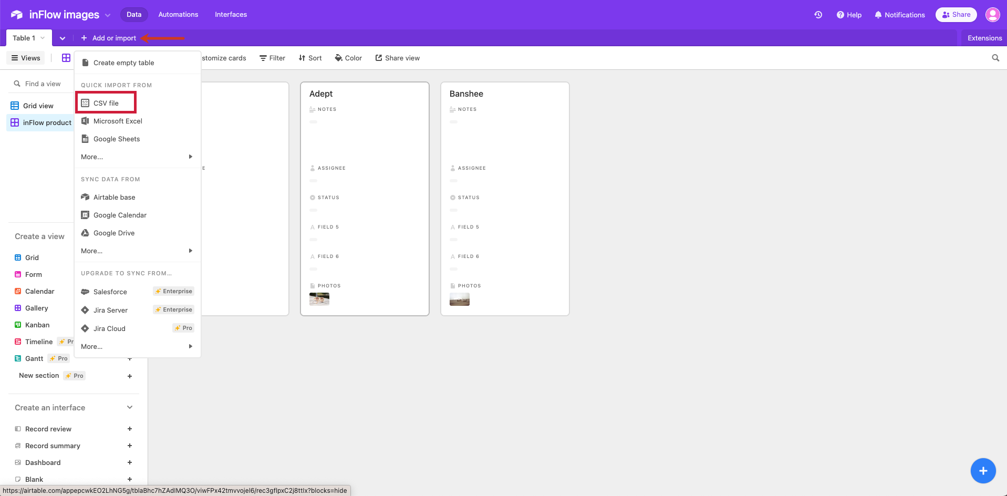This screenshot has width=1007, height=496.
Task: Switch to the Interfaces tab
Action: pyautogui.click(x=231, y=15)
